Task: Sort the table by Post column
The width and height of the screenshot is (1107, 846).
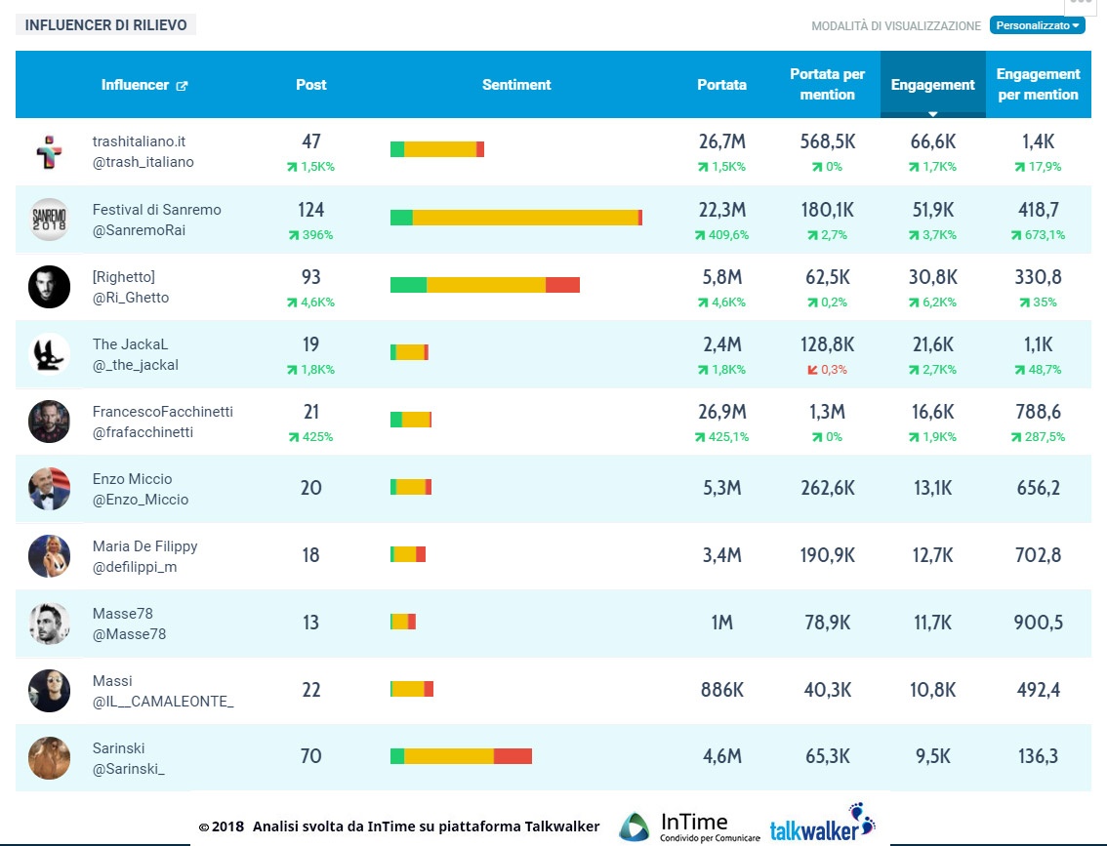Action: [x=310, y=85]
